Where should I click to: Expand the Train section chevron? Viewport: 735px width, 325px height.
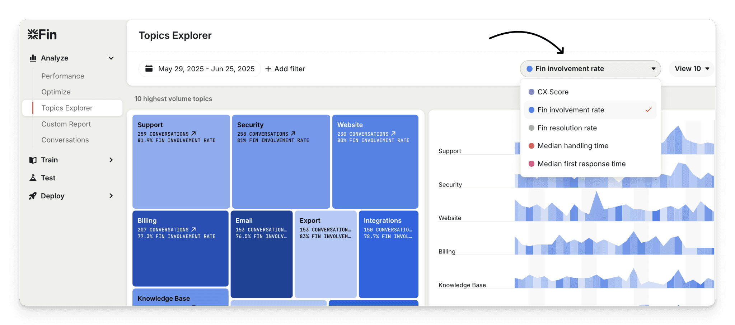tap(111, 160)
